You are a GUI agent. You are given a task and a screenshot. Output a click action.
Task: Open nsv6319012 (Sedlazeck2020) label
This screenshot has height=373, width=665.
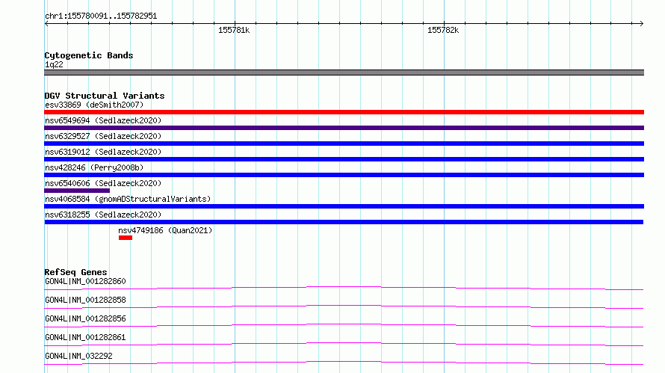[x=103, y=152]
